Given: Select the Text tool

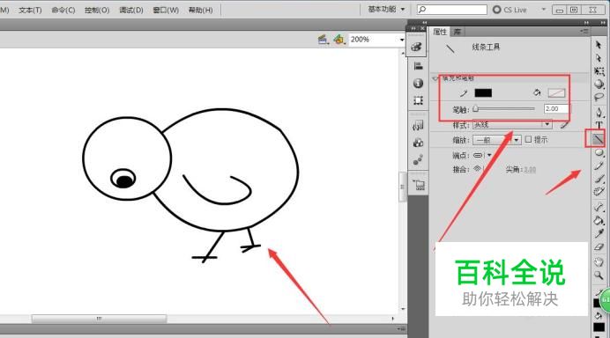Looking at the screenshot, I should (599, 125).
